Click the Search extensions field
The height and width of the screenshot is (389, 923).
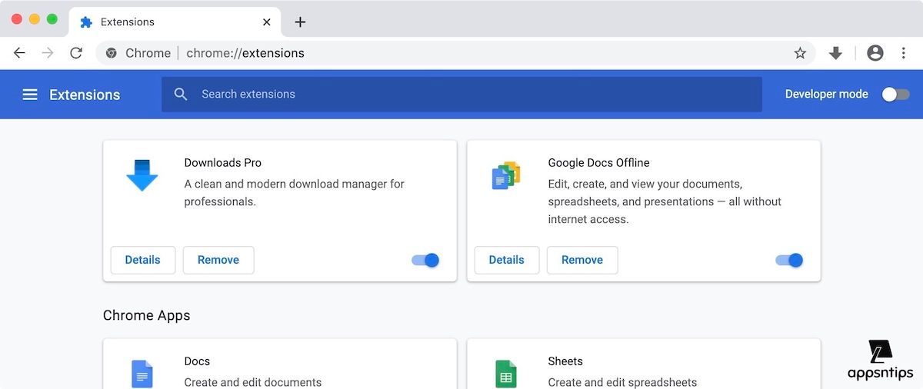coord(461,95)
